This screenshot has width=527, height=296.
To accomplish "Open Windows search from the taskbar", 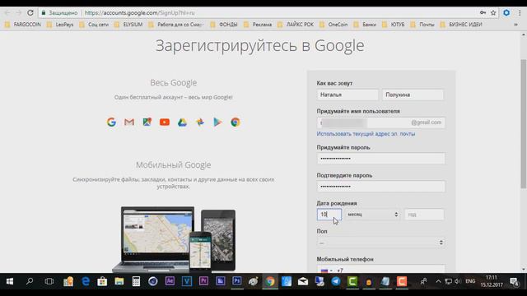I will (x=30, y=281).
